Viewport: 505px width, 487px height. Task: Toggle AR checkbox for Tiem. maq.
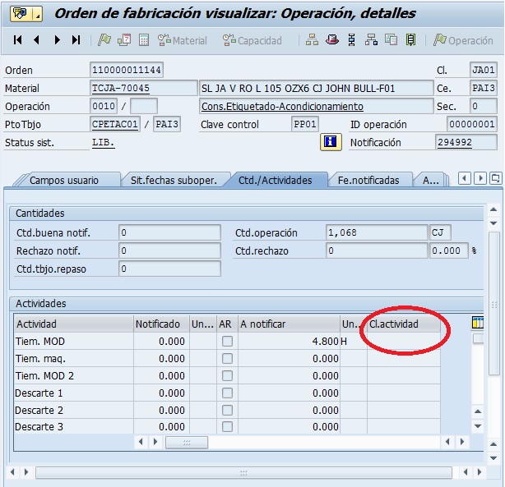[x=226, y=359]
